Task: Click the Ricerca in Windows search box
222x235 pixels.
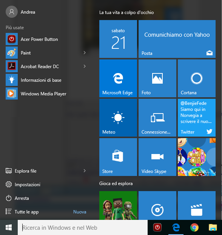Action: tap(83, 227)
